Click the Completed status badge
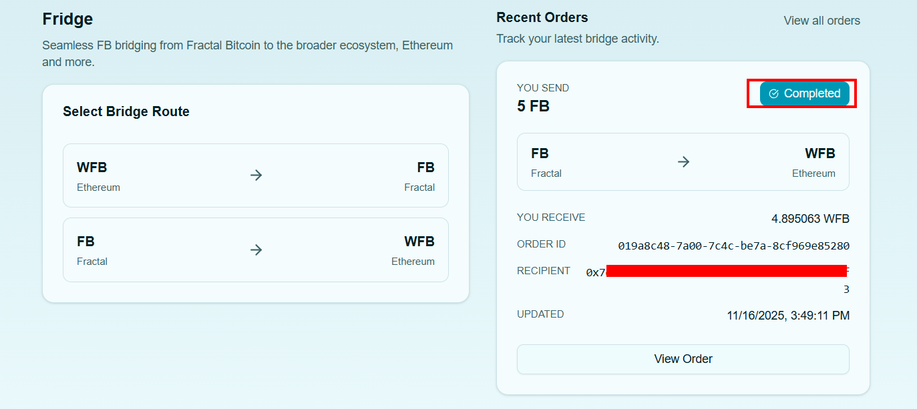The height and width of the screenshot is (409, 917). [804, 94]
